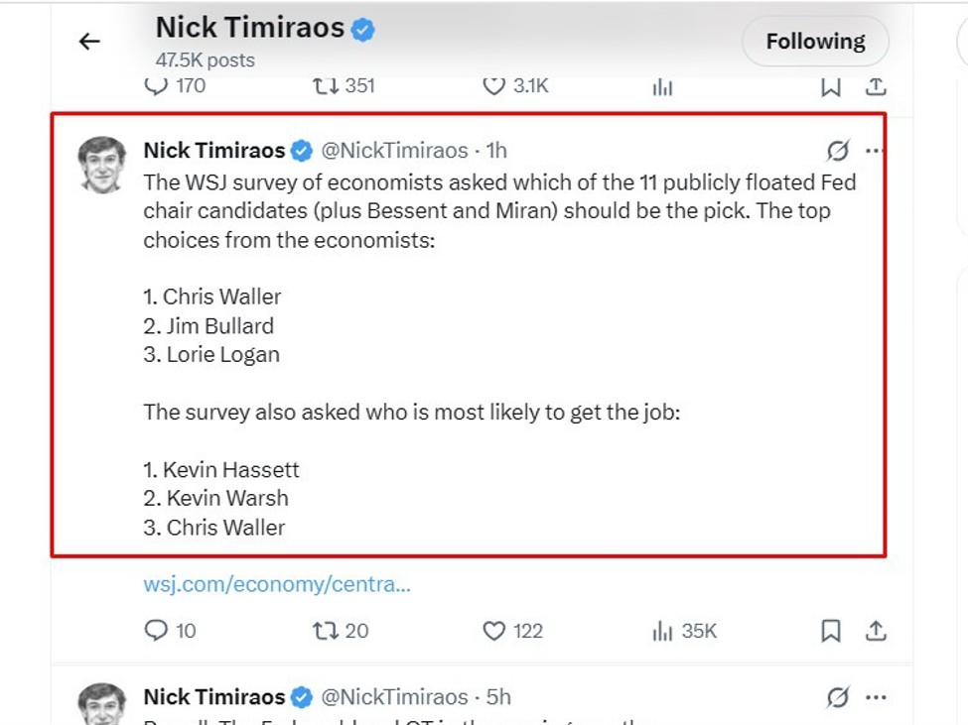
Task: Bookmark the WSJ survey tweet
Action: click(831, 631)
